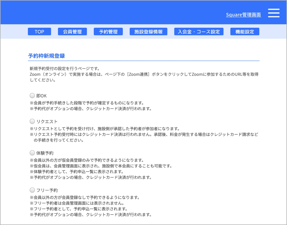Image resolution: width=287 pixels, height=225 pixels.
Task: Select the 即OK radio button
Action: point(32,96)
